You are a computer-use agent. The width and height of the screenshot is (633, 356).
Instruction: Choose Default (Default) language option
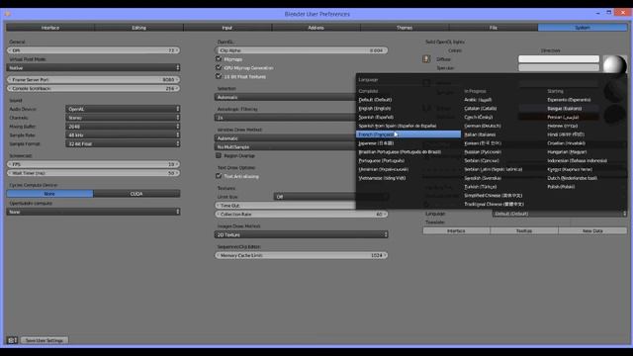pos(408,100)
